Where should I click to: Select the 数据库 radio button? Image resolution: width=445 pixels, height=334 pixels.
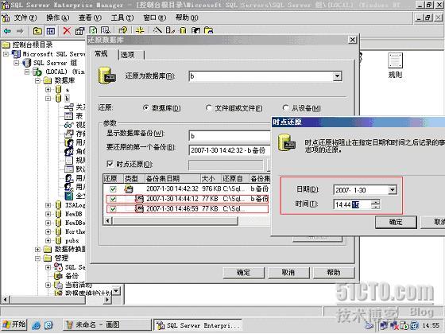click(x=146, y=108)
